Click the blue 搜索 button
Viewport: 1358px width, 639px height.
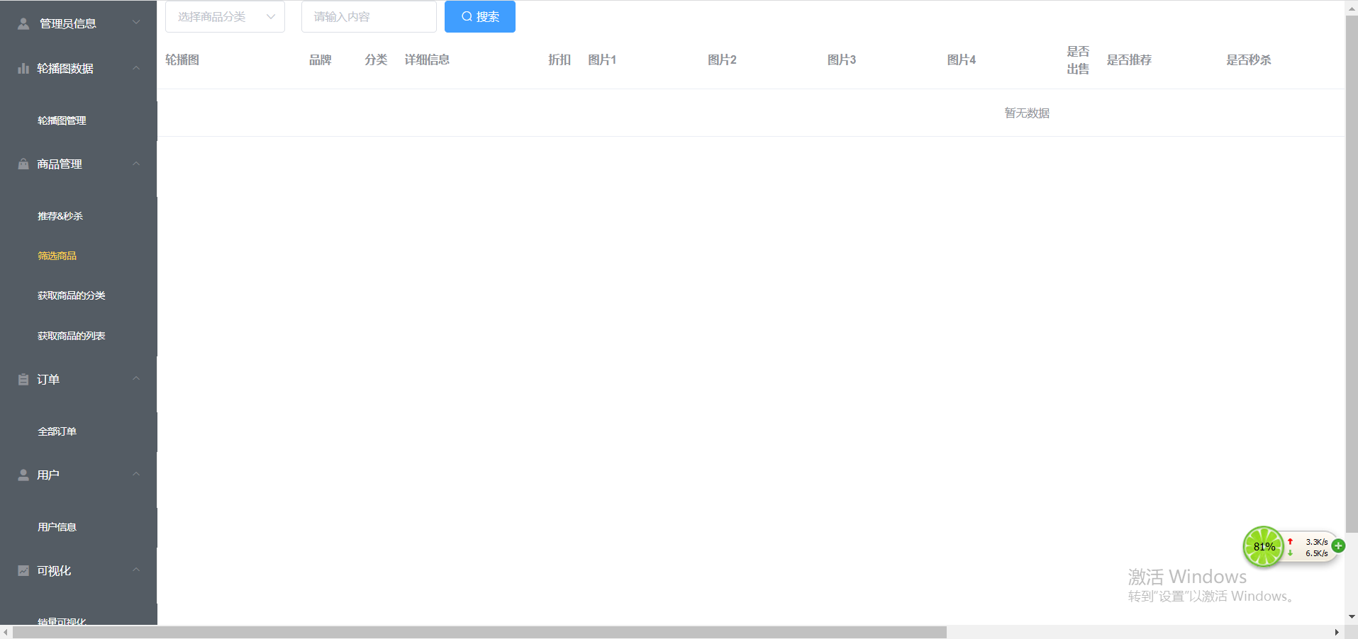pos(480,16)
